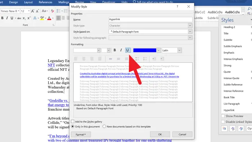Click OK in Modify Style
Viewport: 252px width, 142px height.
point(160,134)
